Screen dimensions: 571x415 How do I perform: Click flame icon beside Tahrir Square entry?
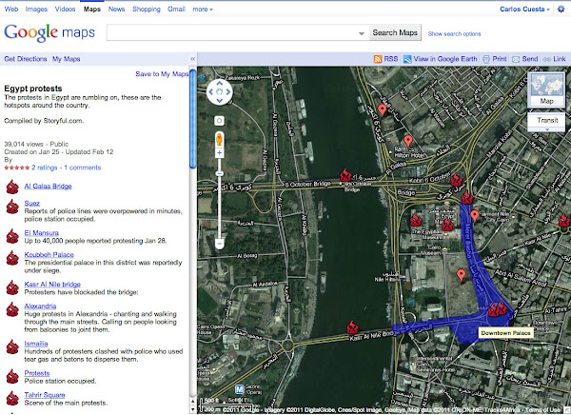(12, 398)
